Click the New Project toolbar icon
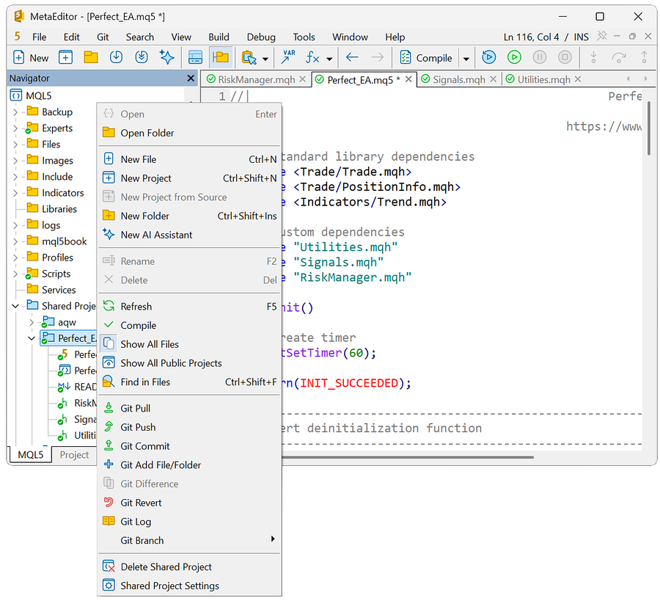Screen dimensions: 660x601 pyautogui.click(x=66, y=57)
